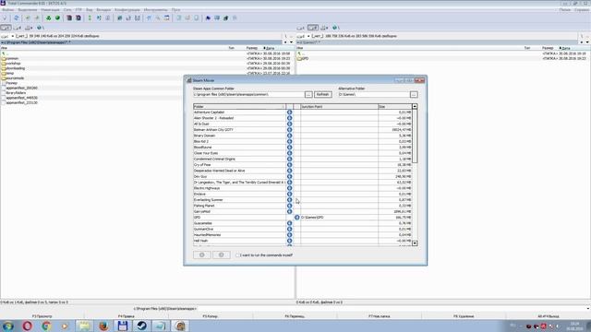591x332 pixels.
Task: Click the game list vertical scrollbar thumb
Action: (x=415, y=136)
